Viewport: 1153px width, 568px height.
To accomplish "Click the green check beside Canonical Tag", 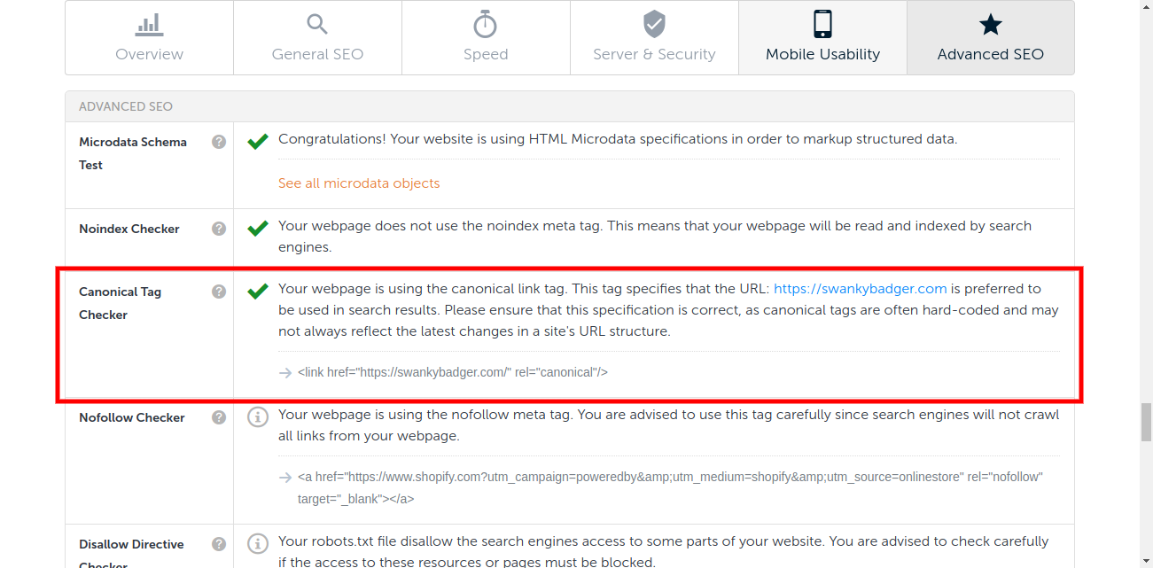I will tap(258, 291).
